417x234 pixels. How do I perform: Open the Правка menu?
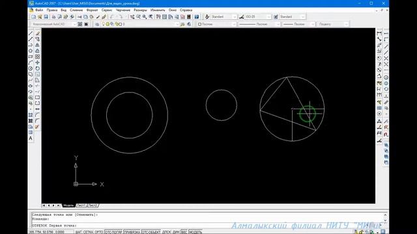tap(52, 10)
